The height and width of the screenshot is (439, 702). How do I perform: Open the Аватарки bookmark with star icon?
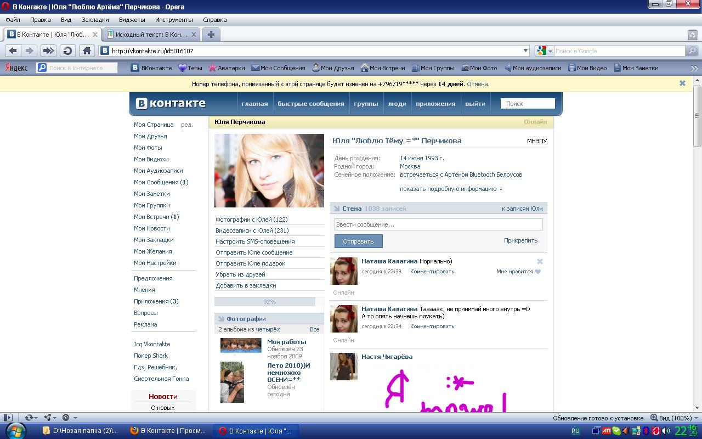[227, 68]
